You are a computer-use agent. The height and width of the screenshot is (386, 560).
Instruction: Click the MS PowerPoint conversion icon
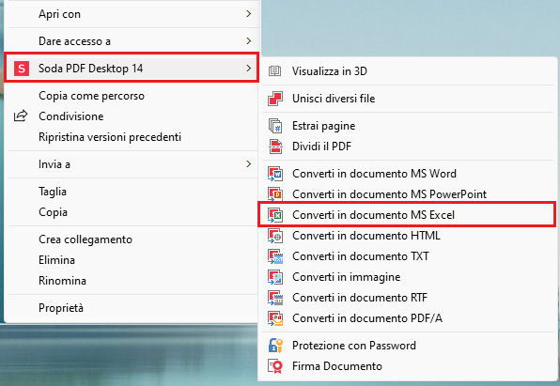275,194
